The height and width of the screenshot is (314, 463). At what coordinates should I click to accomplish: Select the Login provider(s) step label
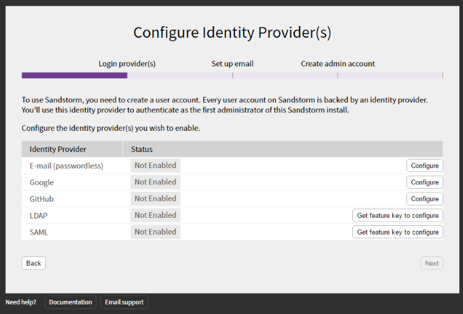tap(127, 64)
